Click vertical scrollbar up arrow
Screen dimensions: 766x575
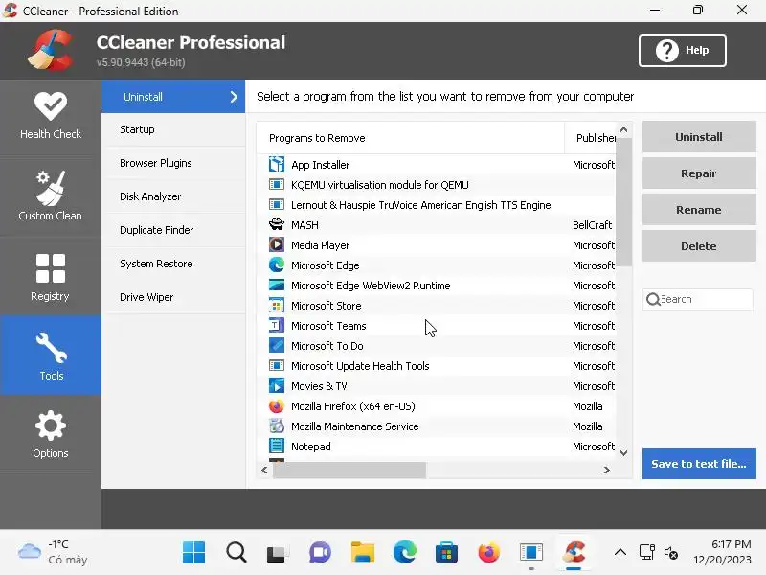(624, 129)
